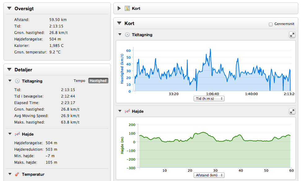Click the map icon beside Kort
Viewport: 302px width, 181px height.
pos(127,8)
